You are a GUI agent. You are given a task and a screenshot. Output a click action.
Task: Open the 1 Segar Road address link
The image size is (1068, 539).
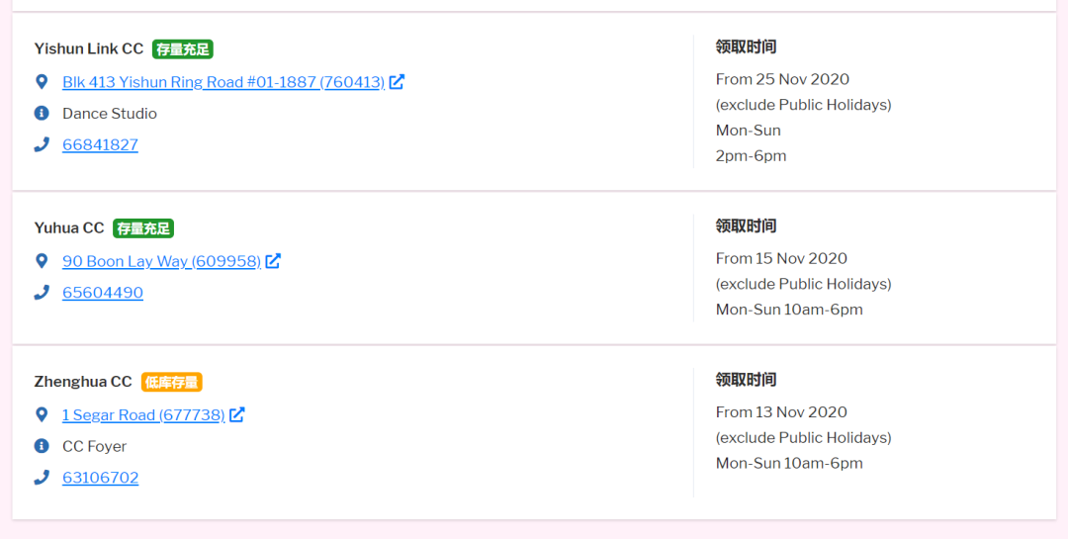(143, 415)
